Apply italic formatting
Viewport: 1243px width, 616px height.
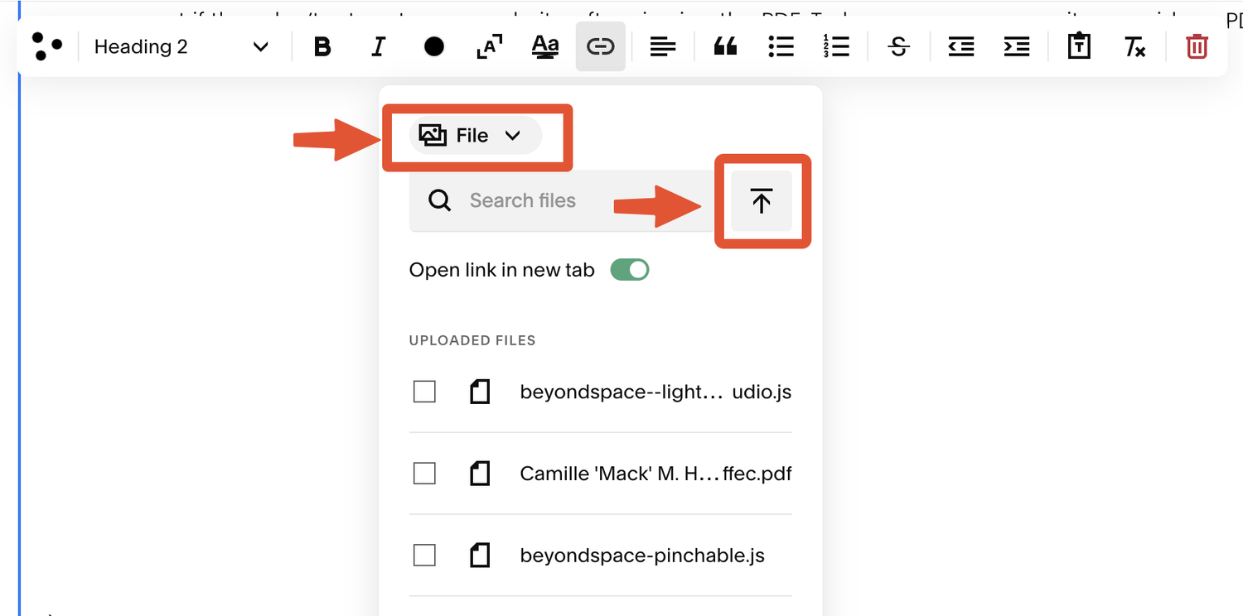pos(378,46)
